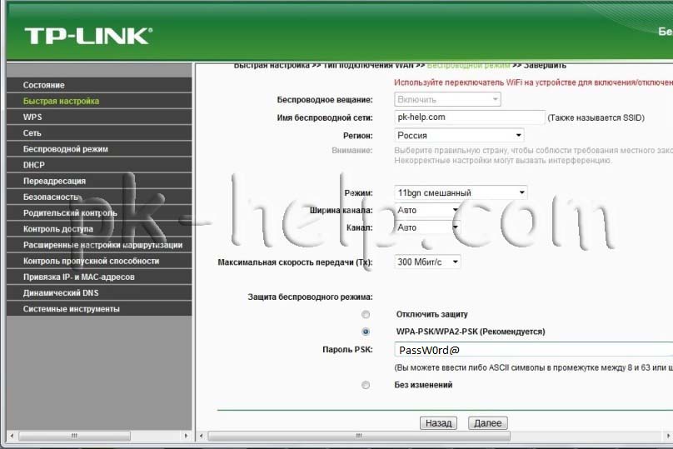Click the 'Пароль PSK' password field

coord(533,350)
